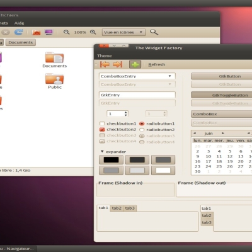This screenshot has height=252, width=252.
Task: Toggle the GtkToggleButton
Action: [x=222, y=95]
